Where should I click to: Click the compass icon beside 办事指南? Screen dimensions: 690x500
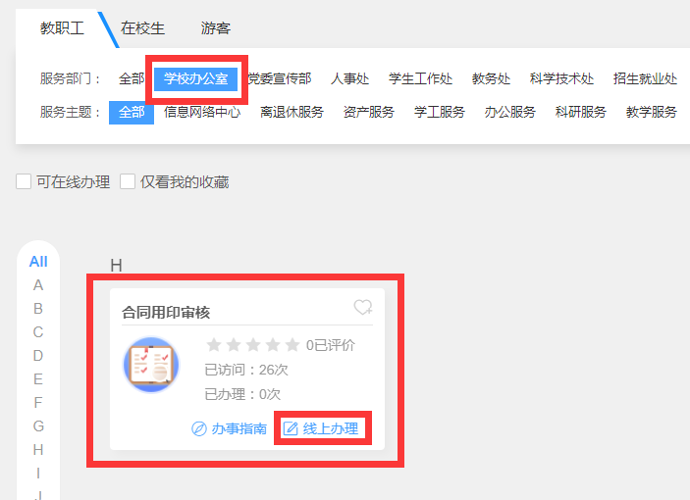pyautogui.click(x=199, y=428)
